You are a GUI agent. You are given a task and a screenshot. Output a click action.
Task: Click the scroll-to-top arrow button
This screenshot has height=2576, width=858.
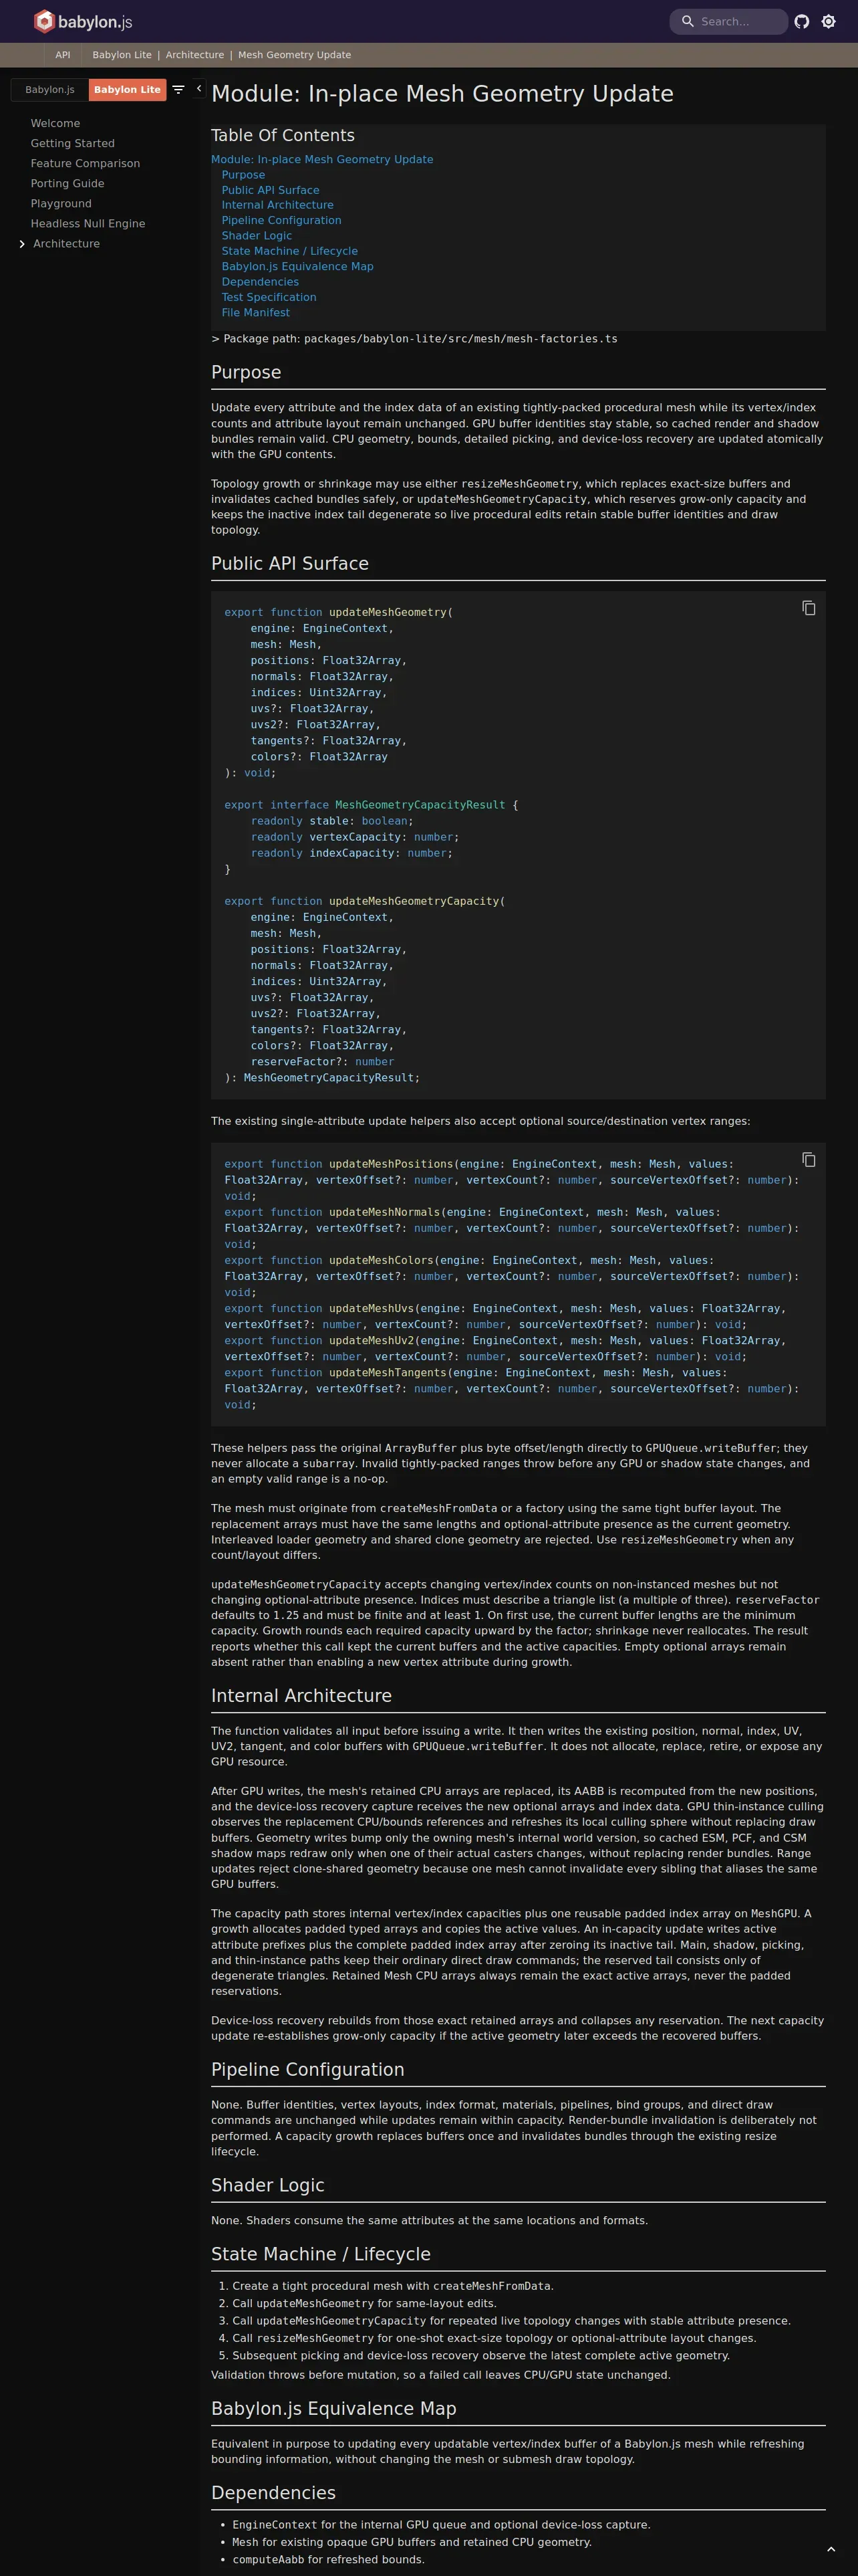pyautogui.click(x=831, y=2548)
